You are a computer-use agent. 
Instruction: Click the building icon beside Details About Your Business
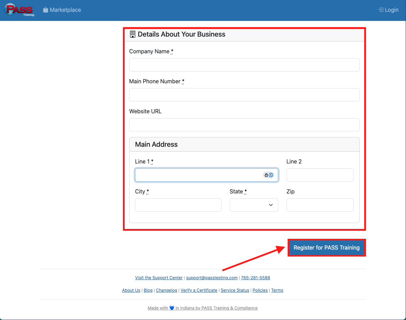(x=133, y=34)
